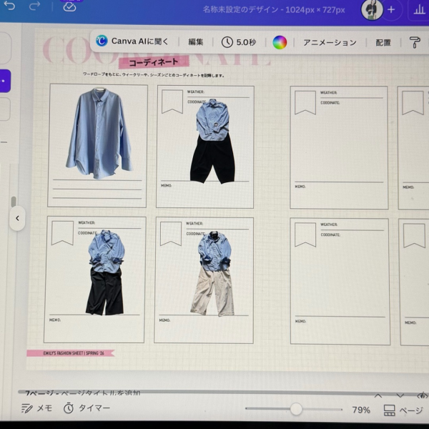Click the page down chevron

coord(400,395)
